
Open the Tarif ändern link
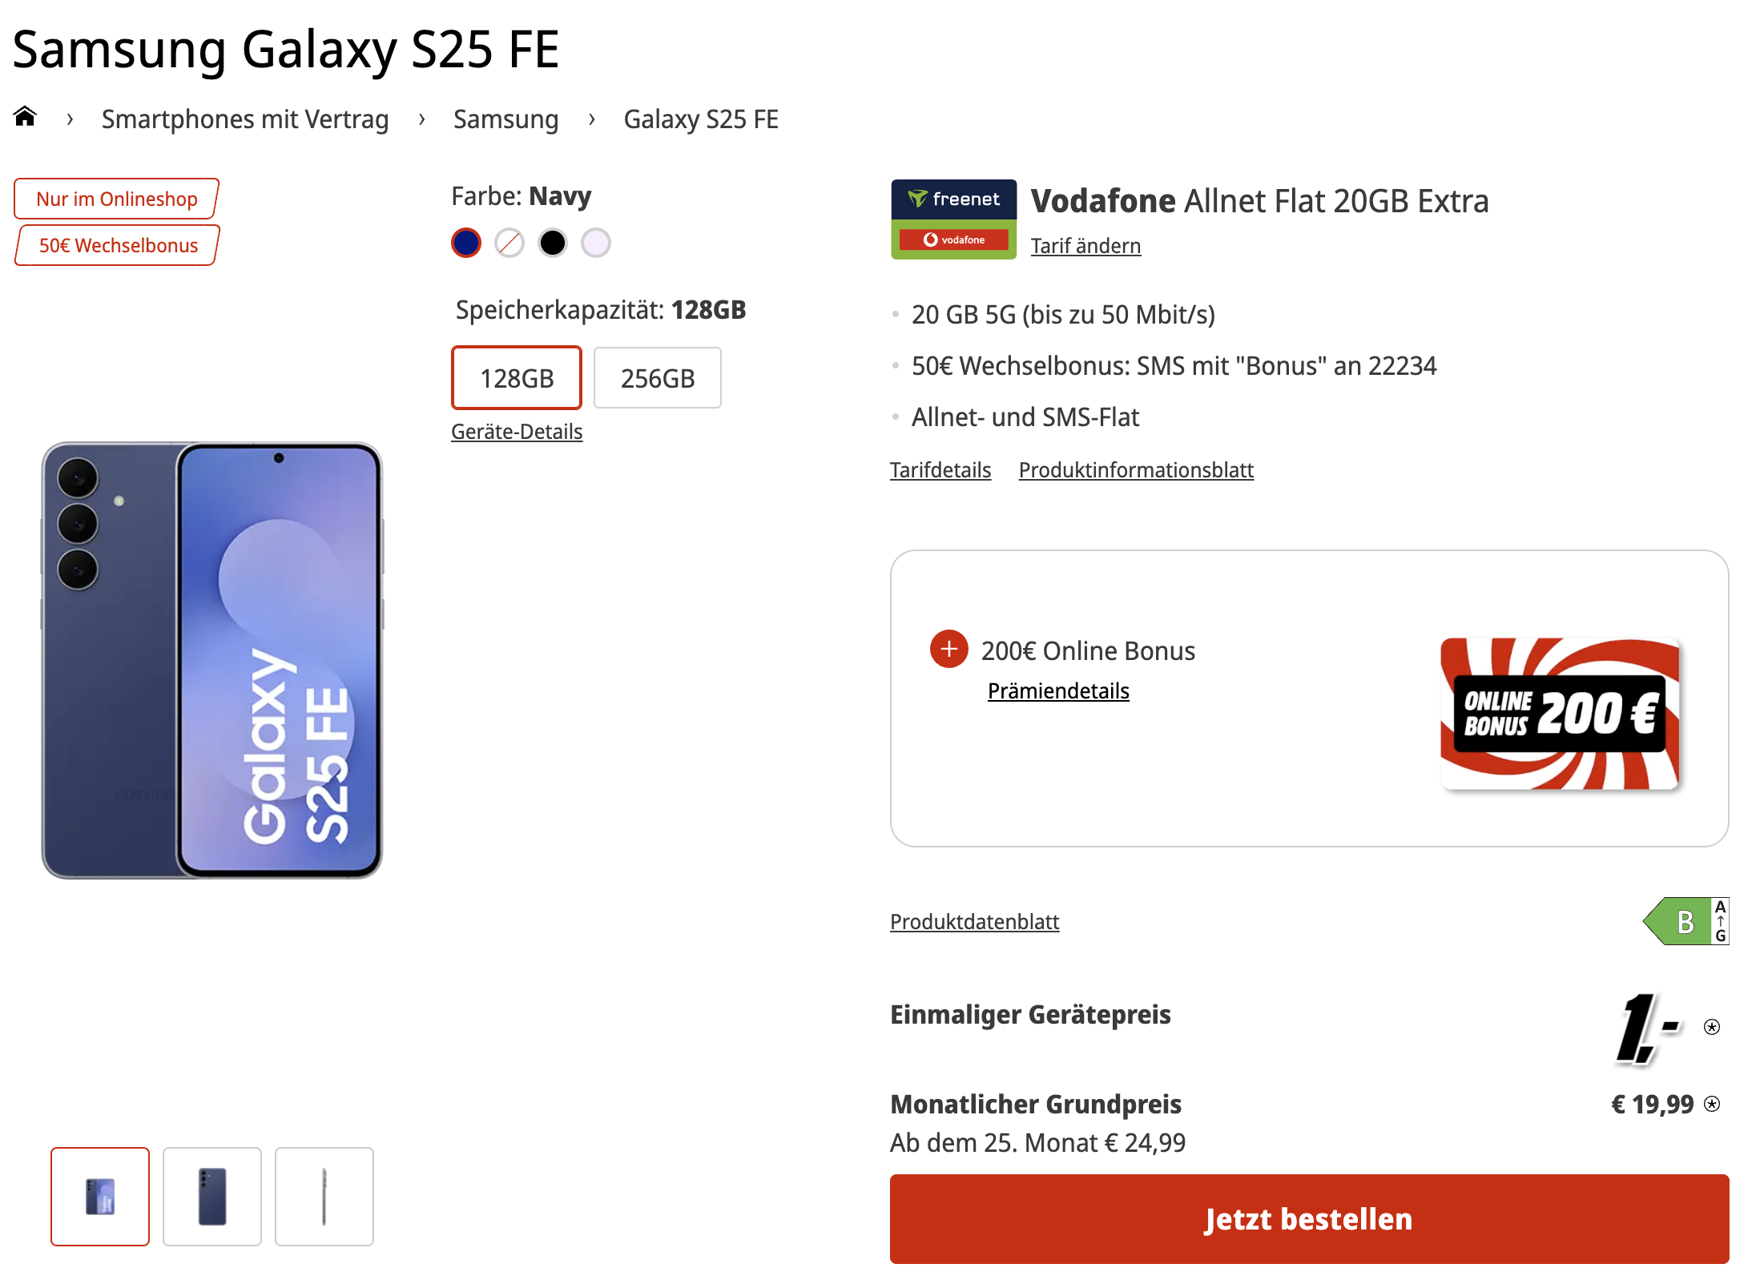pyautogui.click(x=1085, y=246)
